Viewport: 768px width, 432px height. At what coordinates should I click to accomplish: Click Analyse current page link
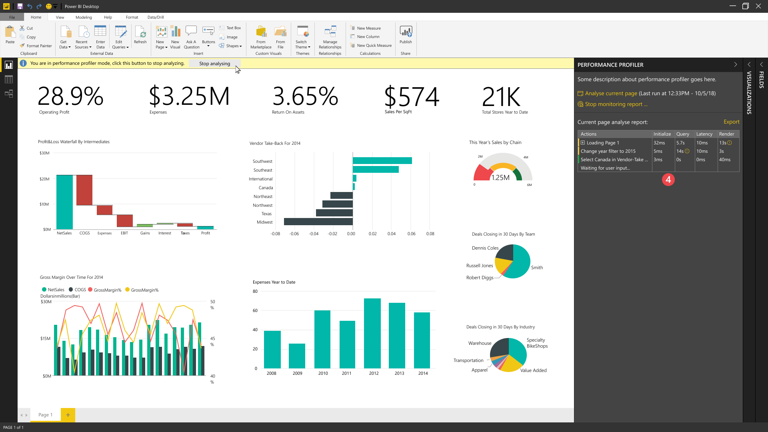[611, 93]
